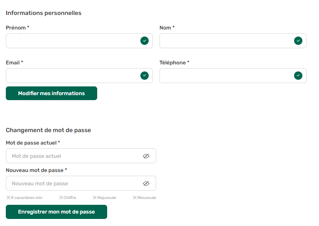The width and height of the screenshot is (319, 226).
Task: Click the green checkmark in Téléphone field
Action: point(298,76)
